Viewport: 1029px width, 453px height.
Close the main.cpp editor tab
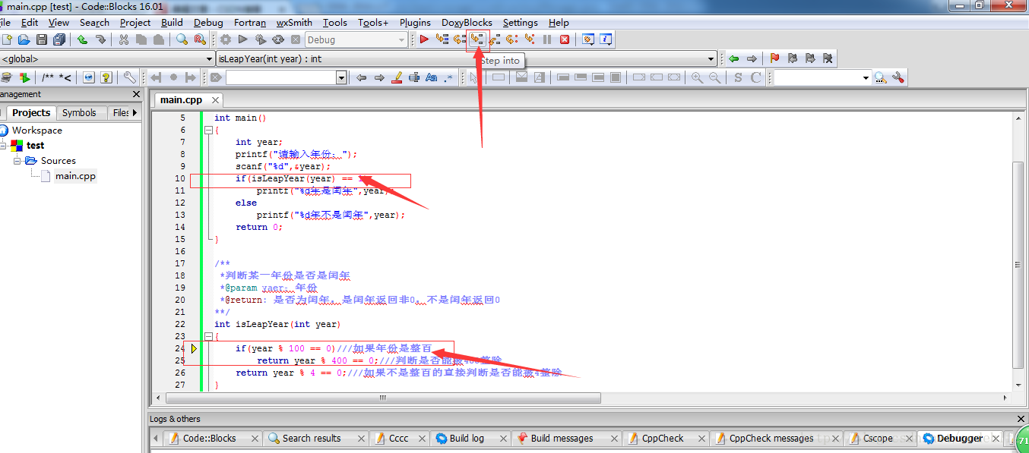point(215,100)
